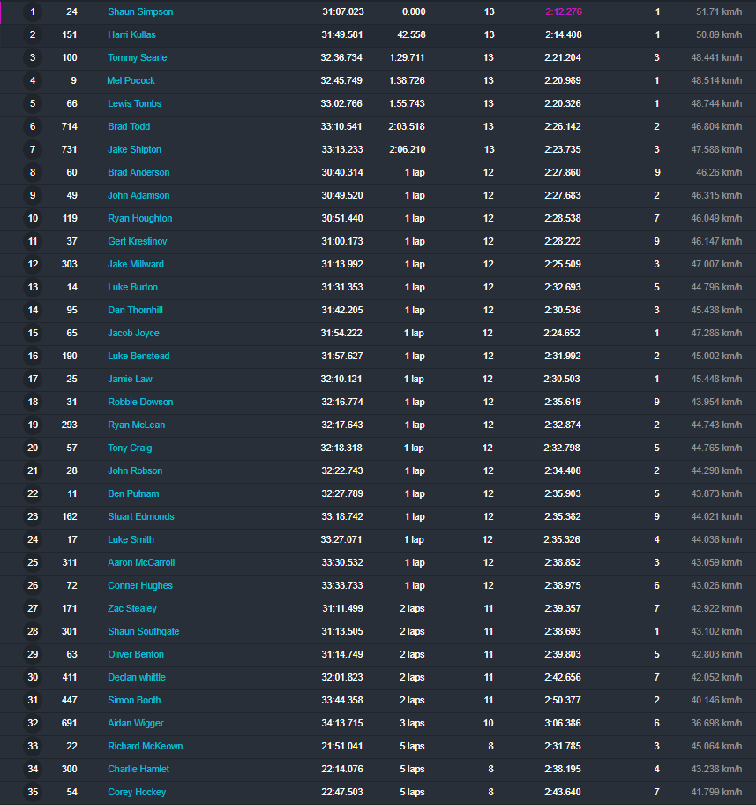Click the Aidan Wigger name link
Image resolution: width=756 pixels, height=805 pixels.
point(136,724)
